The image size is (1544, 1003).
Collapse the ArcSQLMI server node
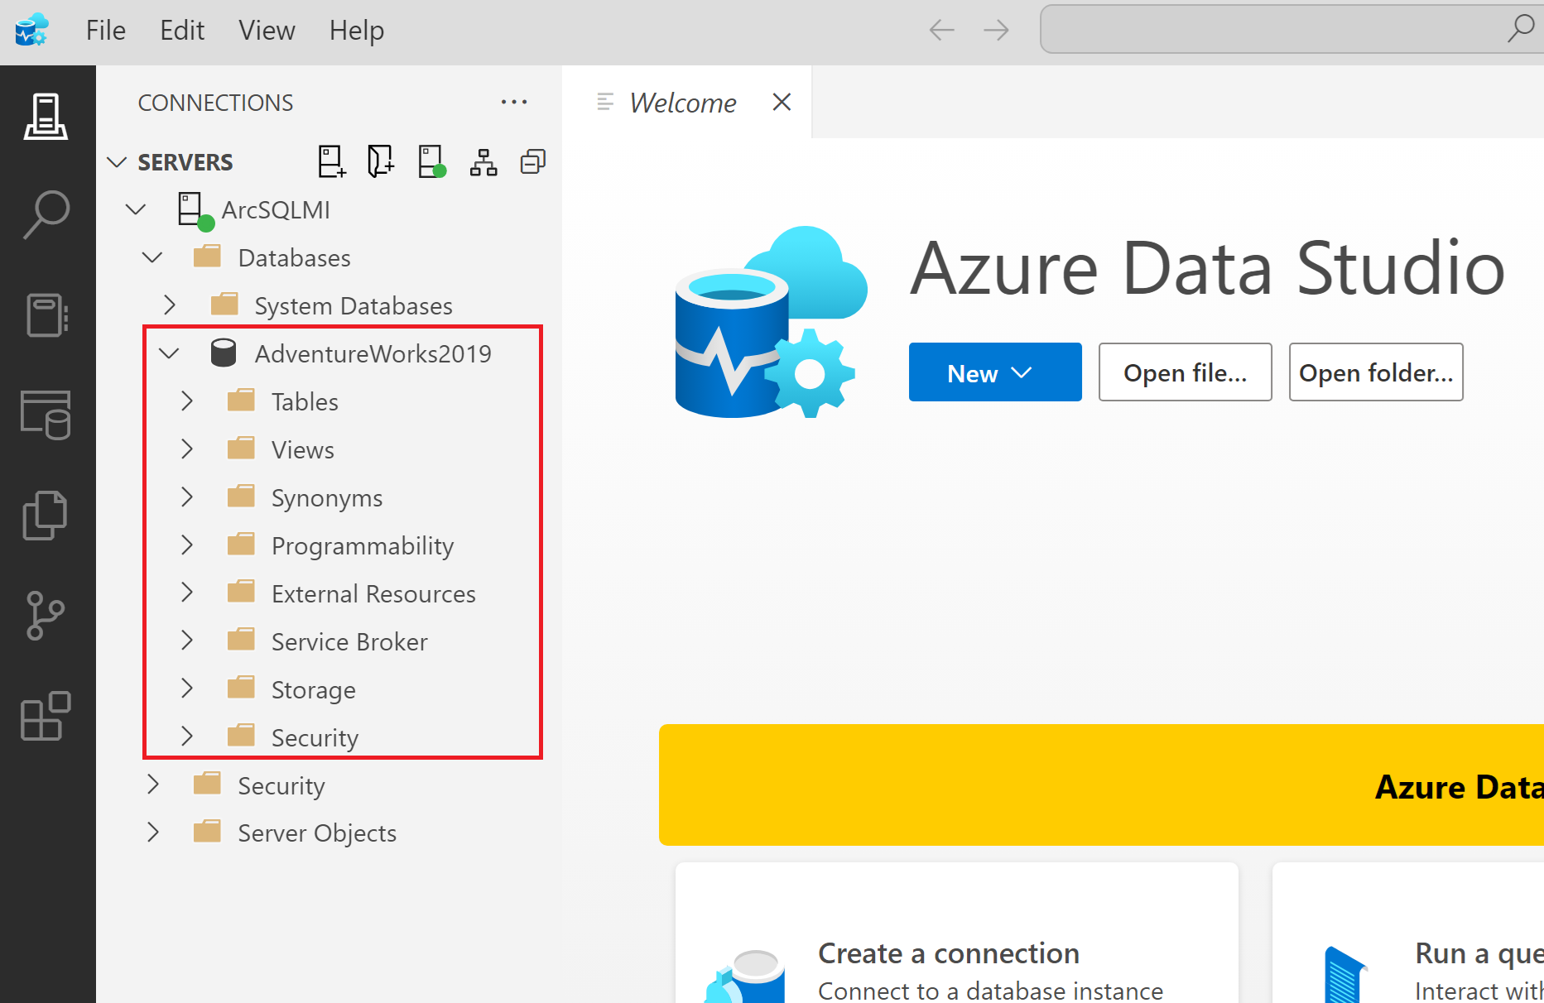[x=136, y=209]
